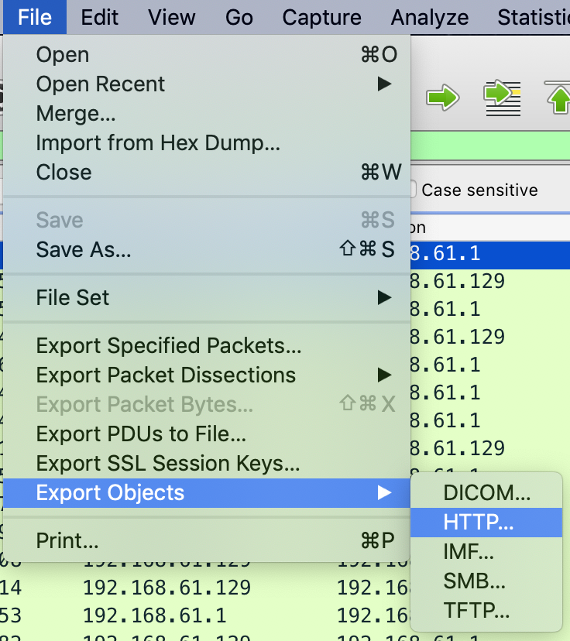
Task: Select Save As... in the File menu
Action: tap(84, 249)
